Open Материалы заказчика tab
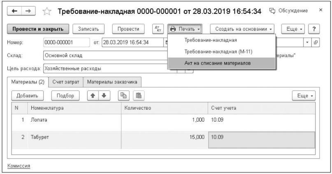The width and height of the screenshot is (332, 174). click(x=112, y=81)
